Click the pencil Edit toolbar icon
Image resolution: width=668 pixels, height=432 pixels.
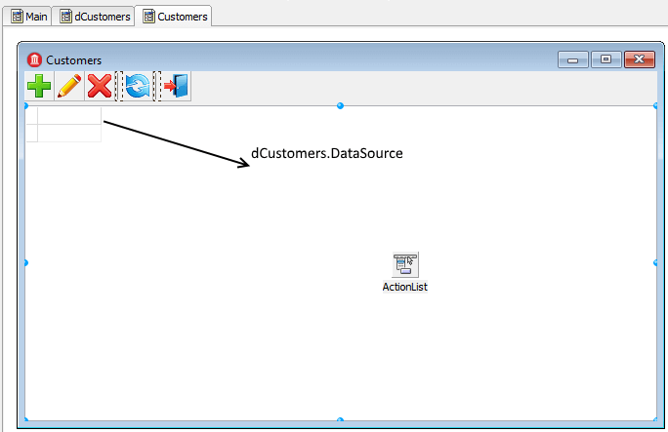[69, 87]
